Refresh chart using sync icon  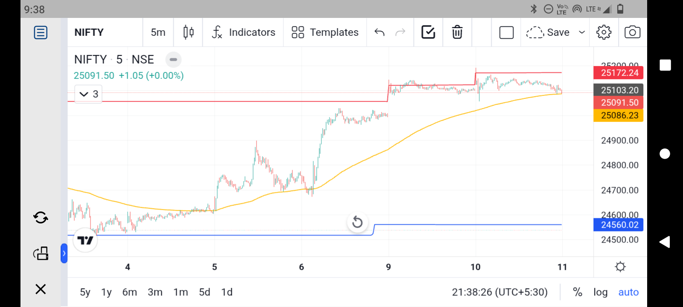coord(41,218)
